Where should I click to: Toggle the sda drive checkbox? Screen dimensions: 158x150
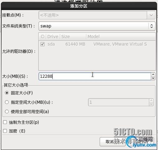43,44
